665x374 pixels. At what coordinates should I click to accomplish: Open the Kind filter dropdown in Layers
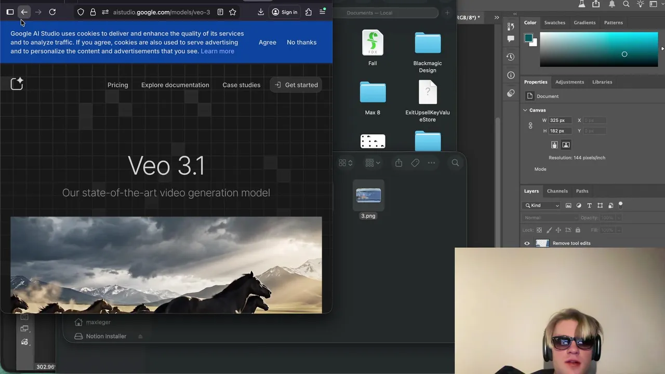pos(542,206)
